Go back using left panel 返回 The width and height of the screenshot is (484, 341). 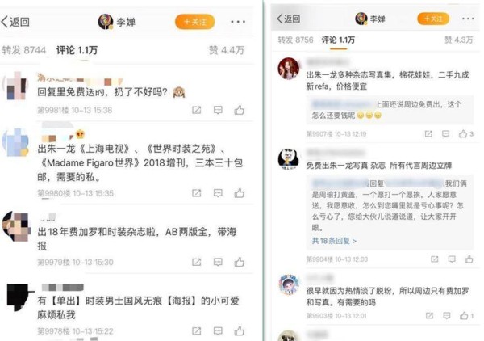coord(15,22)
